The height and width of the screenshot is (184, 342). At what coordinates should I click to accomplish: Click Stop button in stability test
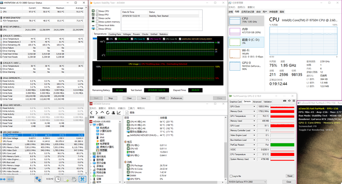tap(111, 98)
